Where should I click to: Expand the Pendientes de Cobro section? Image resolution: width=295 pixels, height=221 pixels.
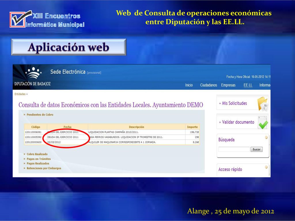(x=40, y=115)
